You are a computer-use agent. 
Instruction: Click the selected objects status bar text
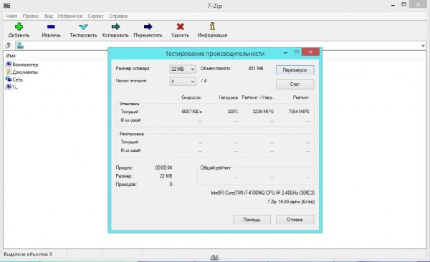[x=28, y=254]
